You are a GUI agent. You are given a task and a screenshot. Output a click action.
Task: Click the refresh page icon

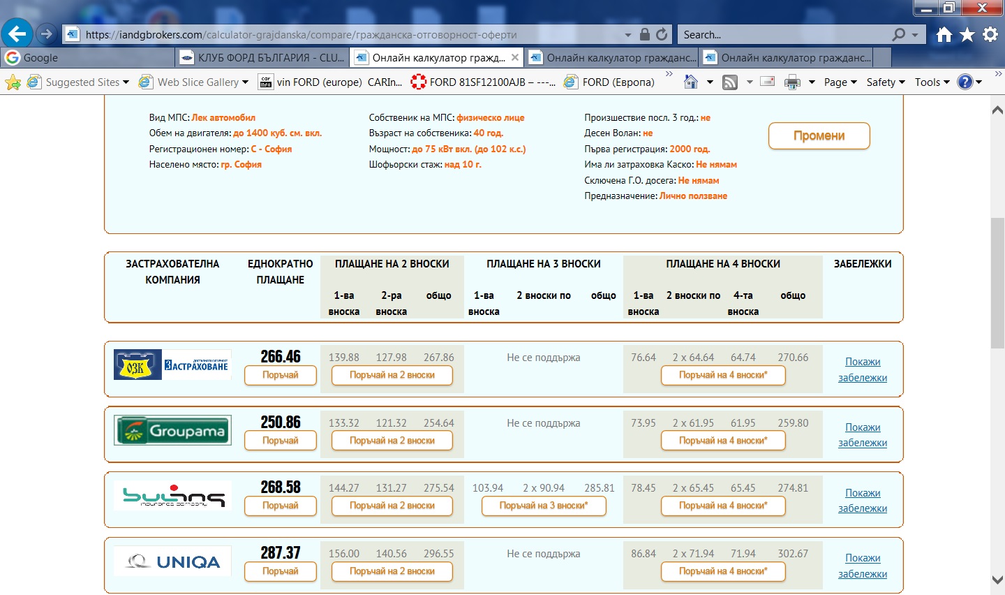[x=662, y=34]
